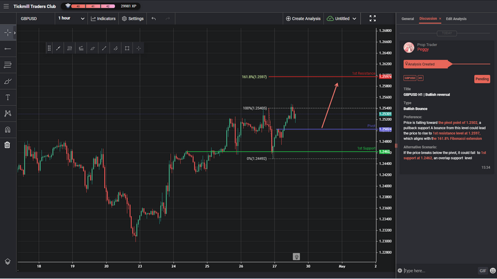Open the 1 hour timeframe dropdown
Screen dimensions: 497x279
tap(71, 18)
